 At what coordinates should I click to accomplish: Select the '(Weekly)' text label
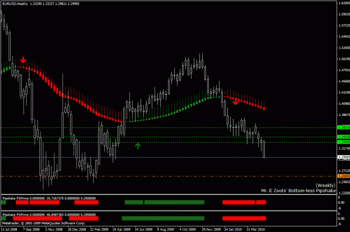[x=325, y=185]
